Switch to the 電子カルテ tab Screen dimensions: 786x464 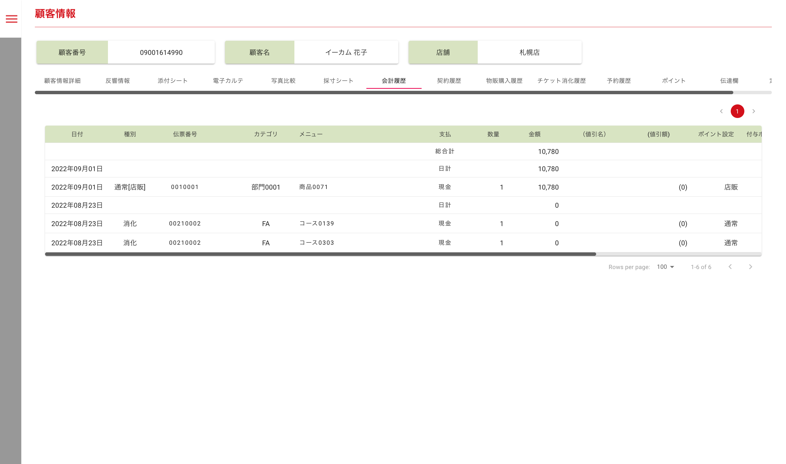point(228,81)
